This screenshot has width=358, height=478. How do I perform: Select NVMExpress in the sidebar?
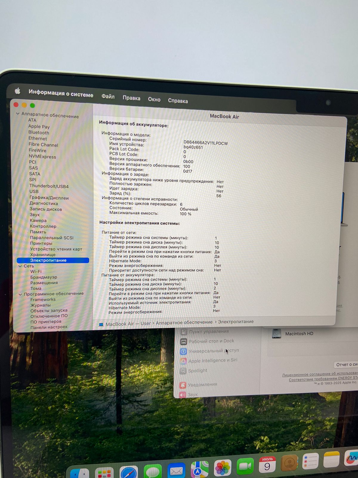(x=42, y=157)
